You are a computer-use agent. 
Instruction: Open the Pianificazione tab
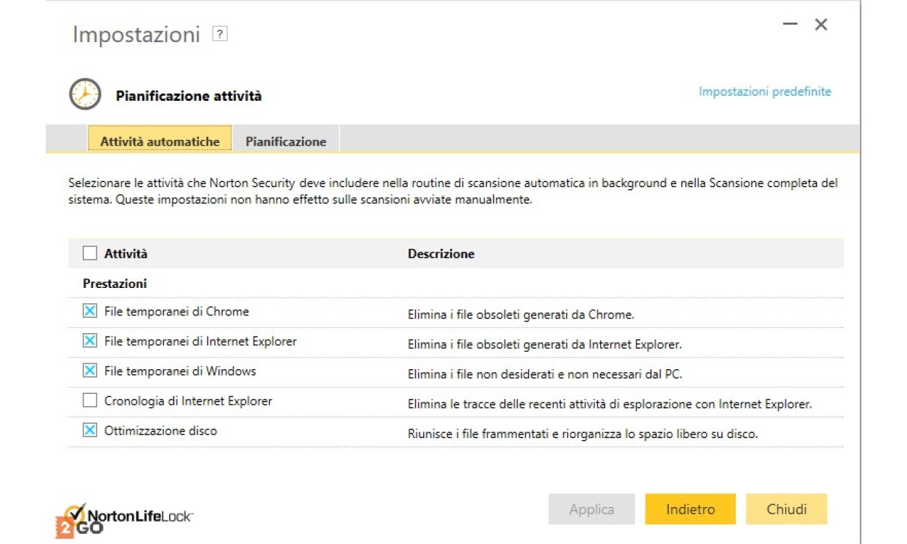pos(286,141)
